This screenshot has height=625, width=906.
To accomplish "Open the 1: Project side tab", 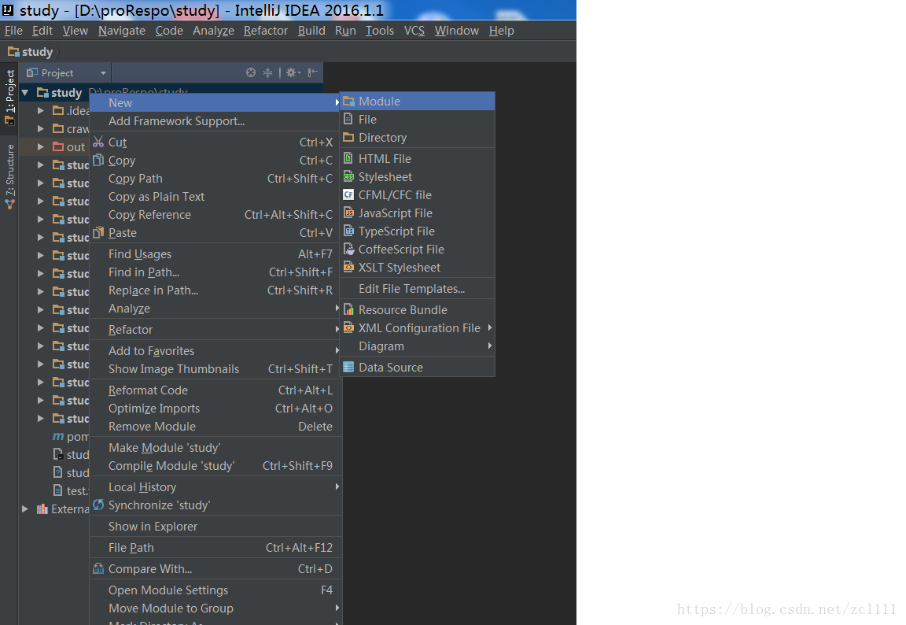I will [9, 97].
